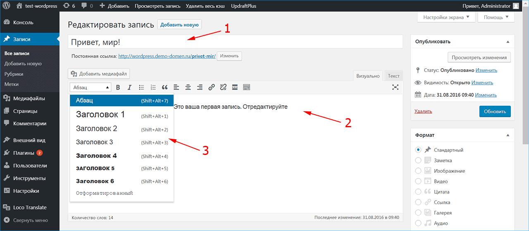Expand the Настройки экрана panel
The height and width of the screenshot is (231, 529).
pyautogui.click(x=446, y=17)
